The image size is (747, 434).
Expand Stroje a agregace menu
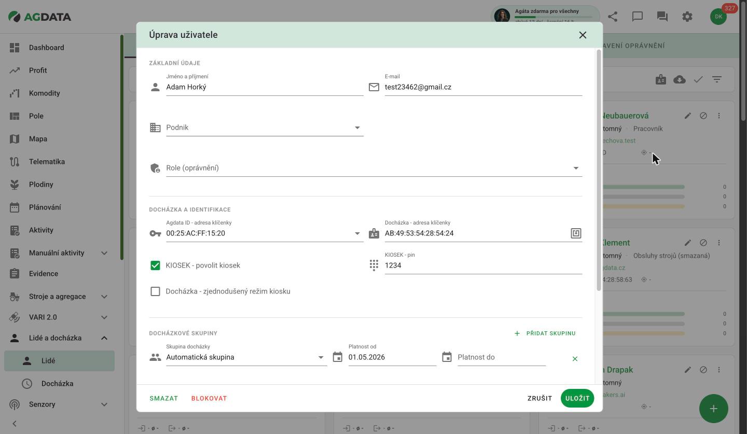point(104,297)
